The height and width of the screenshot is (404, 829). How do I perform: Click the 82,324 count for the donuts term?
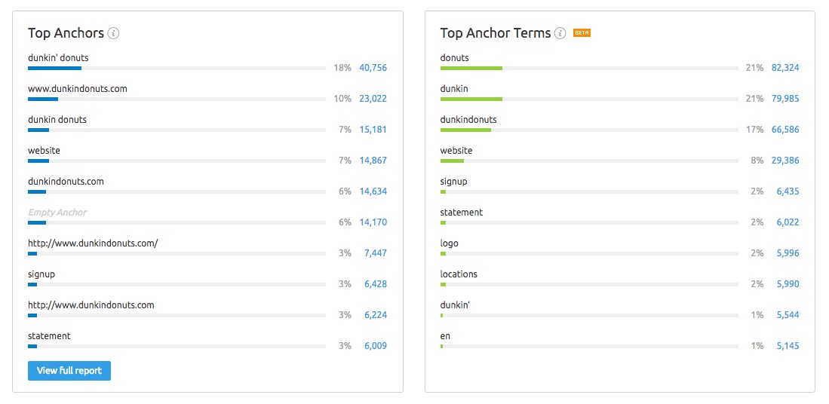coord(785,68)
